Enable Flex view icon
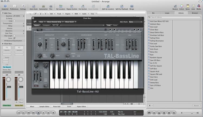This screenshot has height=117, width=203. tap(51, 6)
